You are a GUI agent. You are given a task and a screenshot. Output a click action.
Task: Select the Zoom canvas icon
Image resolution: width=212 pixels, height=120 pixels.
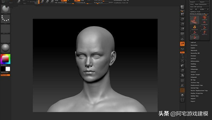[x=182, y=19]
